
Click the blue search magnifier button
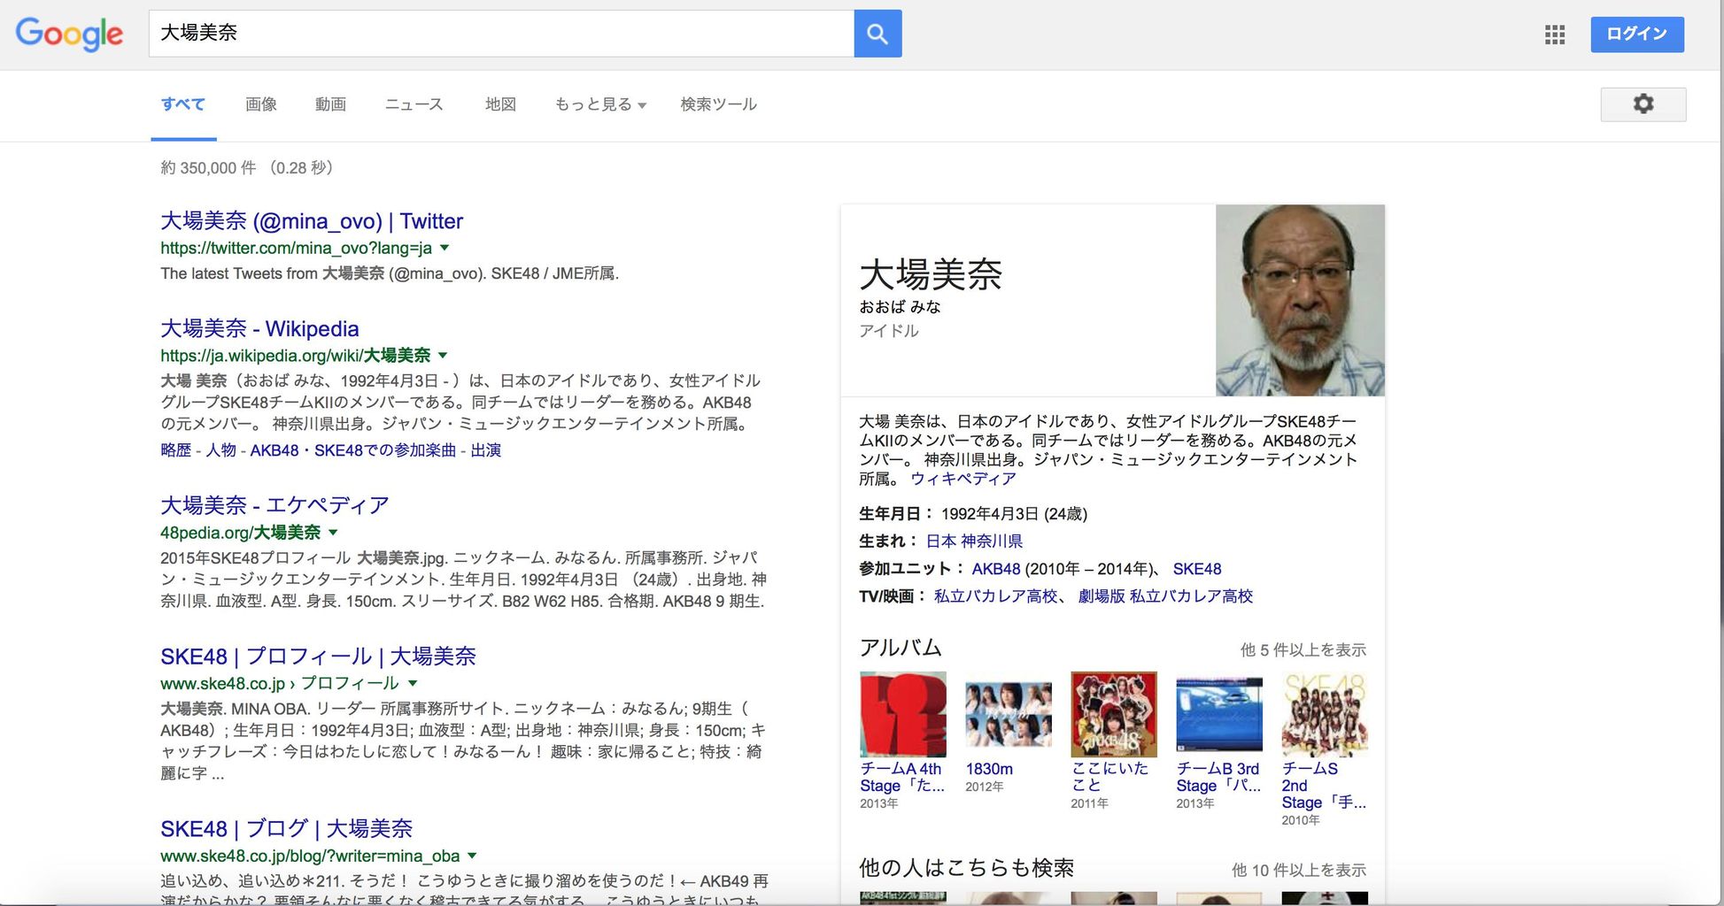(x=877, y=34)
